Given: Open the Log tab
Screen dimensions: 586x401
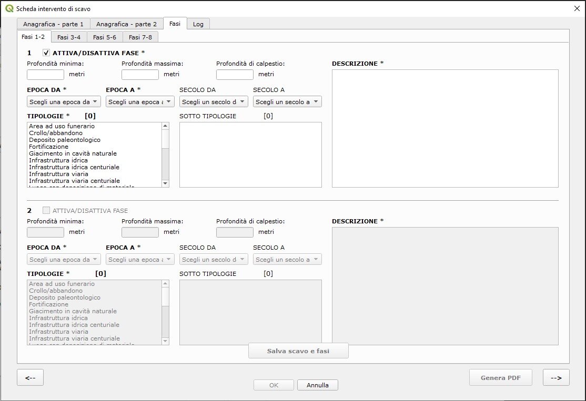Looking at the screenshot, I should (198, 24).
